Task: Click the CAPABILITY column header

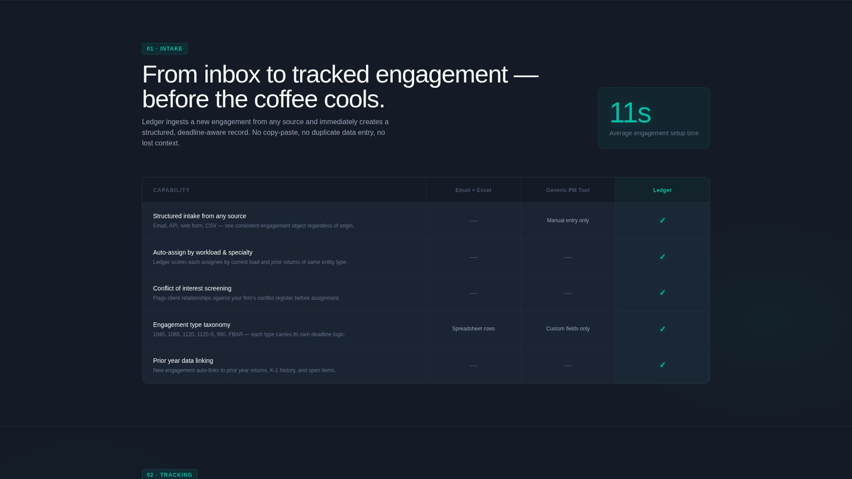Action: point(171,190)
